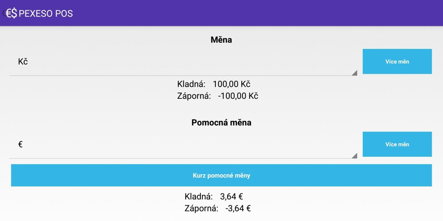
Task: Click the negative sample -3,64 €
Action: coord(238,209)
